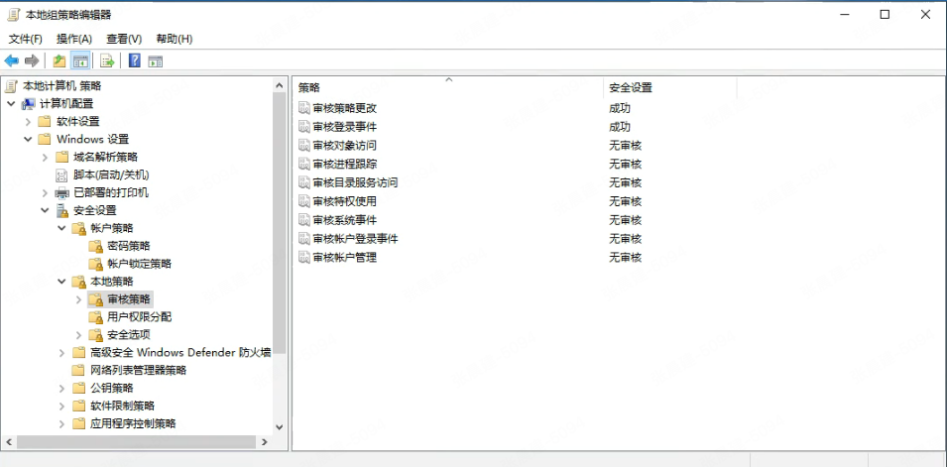Sort by the 安全设置 column header
This screenshot has height=467, width=947.
pyautogui.click(x=669, y=87)
